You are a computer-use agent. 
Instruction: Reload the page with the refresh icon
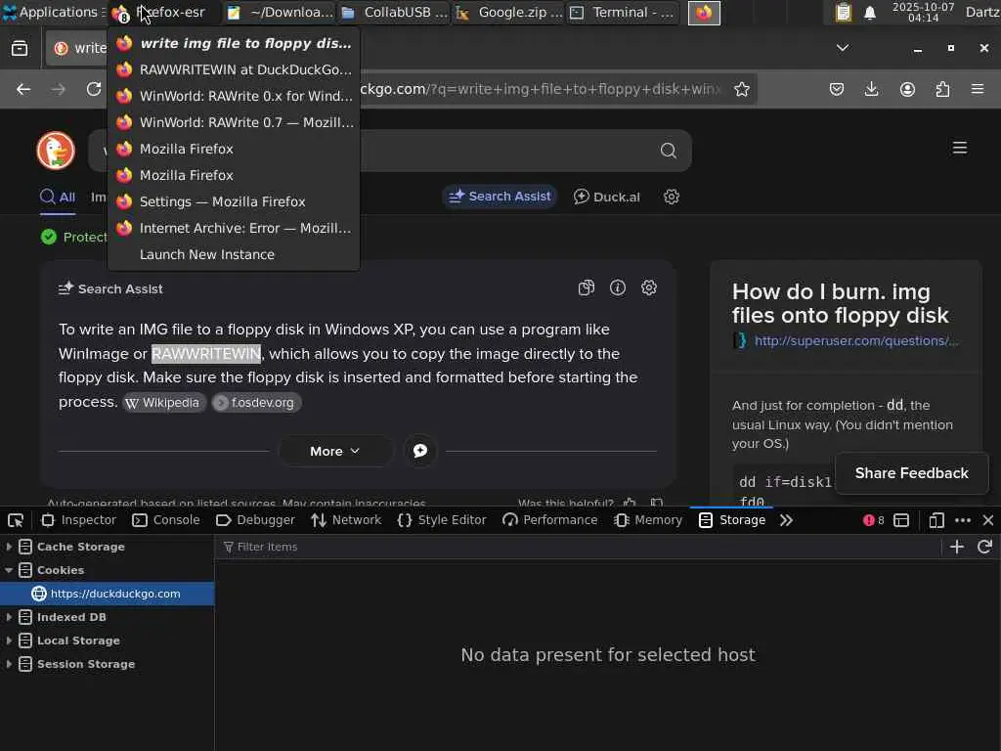94,89
